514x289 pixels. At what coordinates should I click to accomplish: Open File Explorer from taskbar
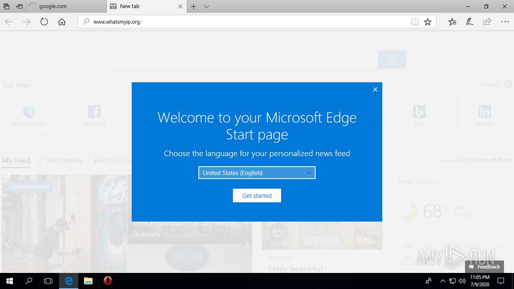pos(88,281)
